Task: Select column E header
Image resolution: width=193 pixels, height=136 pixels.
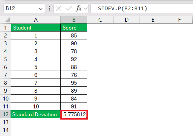Action: [x=153, y=20]
